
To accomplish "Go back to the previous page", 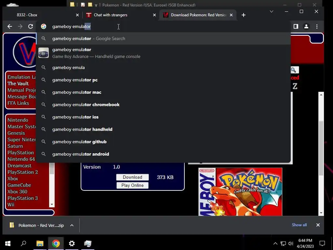I will (x=10, y=26).
